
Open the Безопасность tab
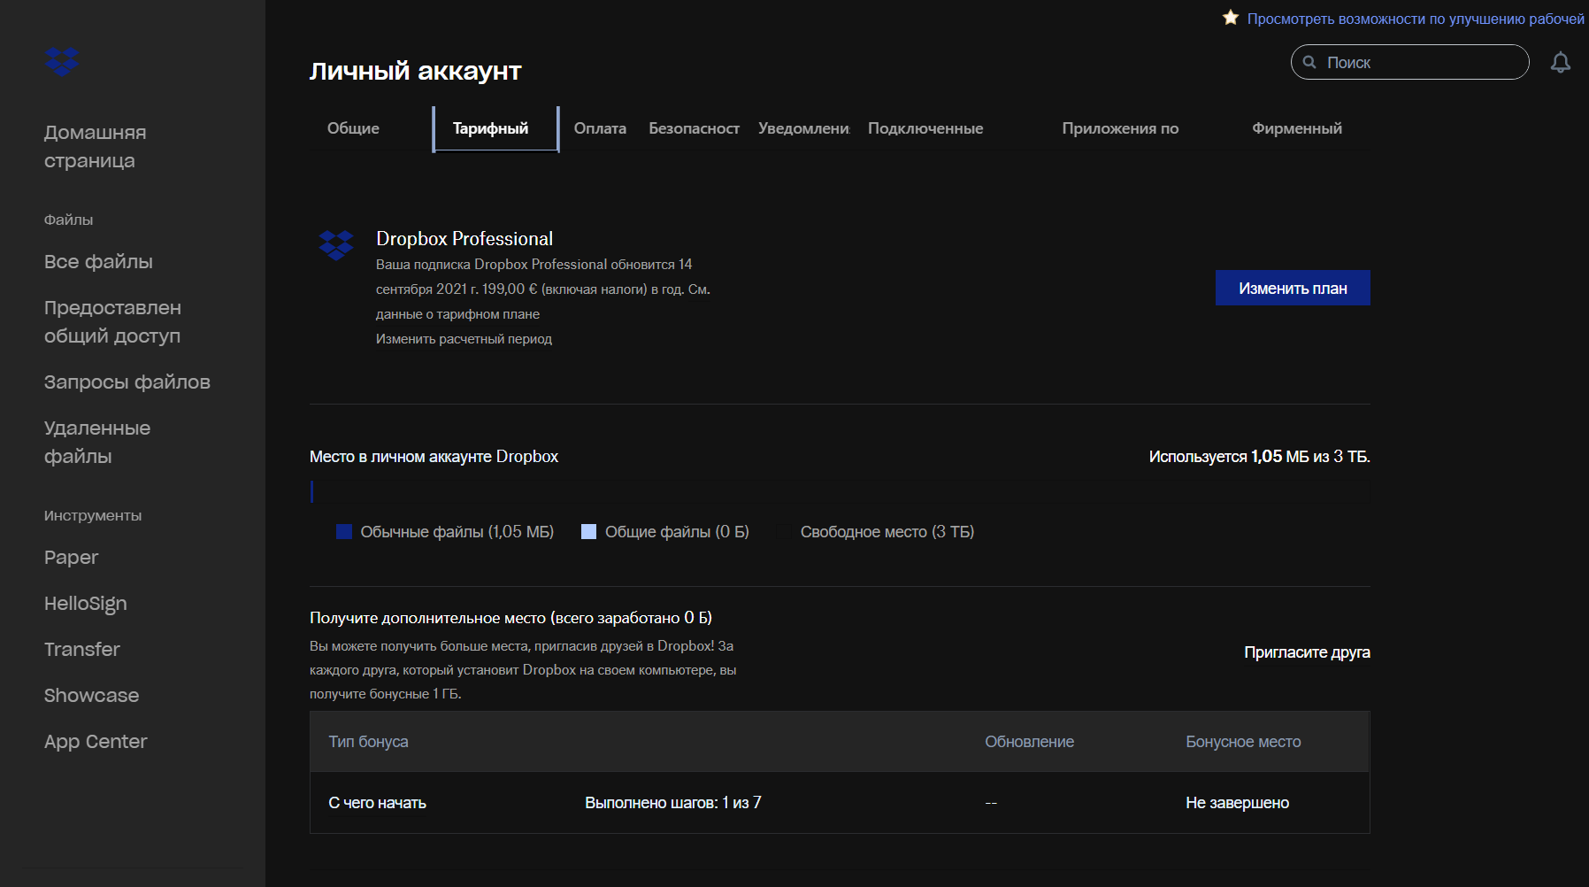coord(694,128)
